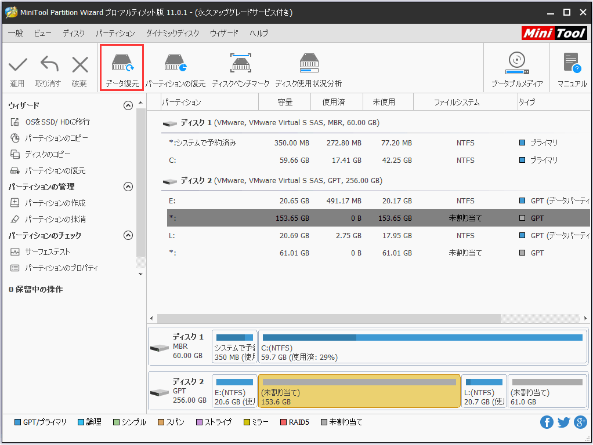
Task: Select the E: partition row
Action: click(x=378, y=201)
